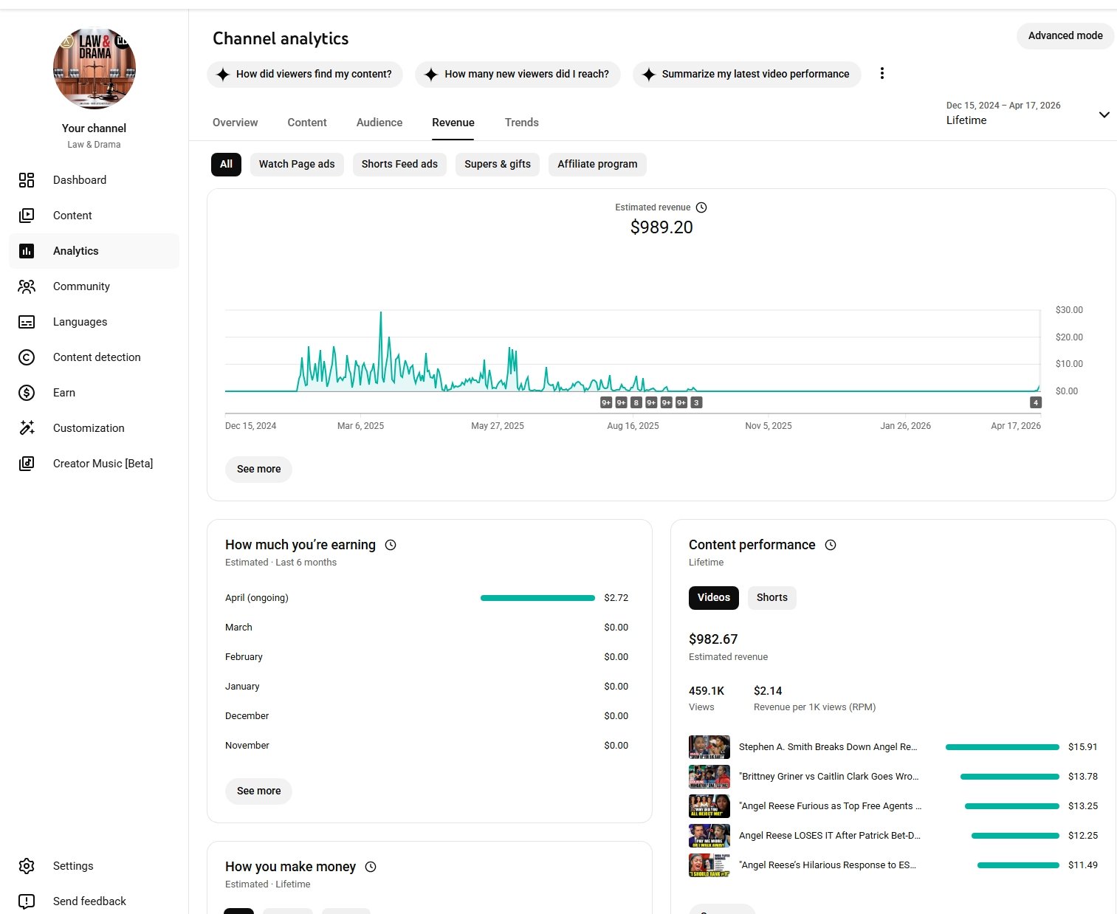Viewport: 1117px width, 914px height.
Task: Select the Shorts Feed ads filter chip
Action: point(399,165)
